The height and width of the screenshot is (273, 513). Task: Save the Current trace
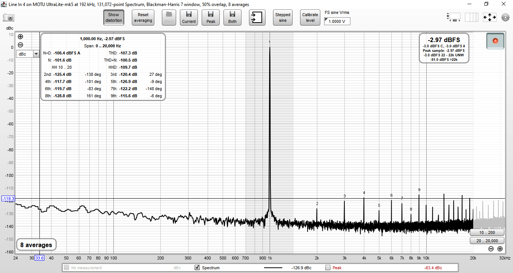coord(189,18)
